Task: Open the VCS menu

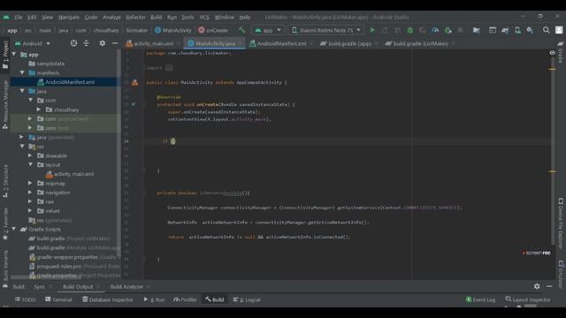Action: tap(204, 18)
